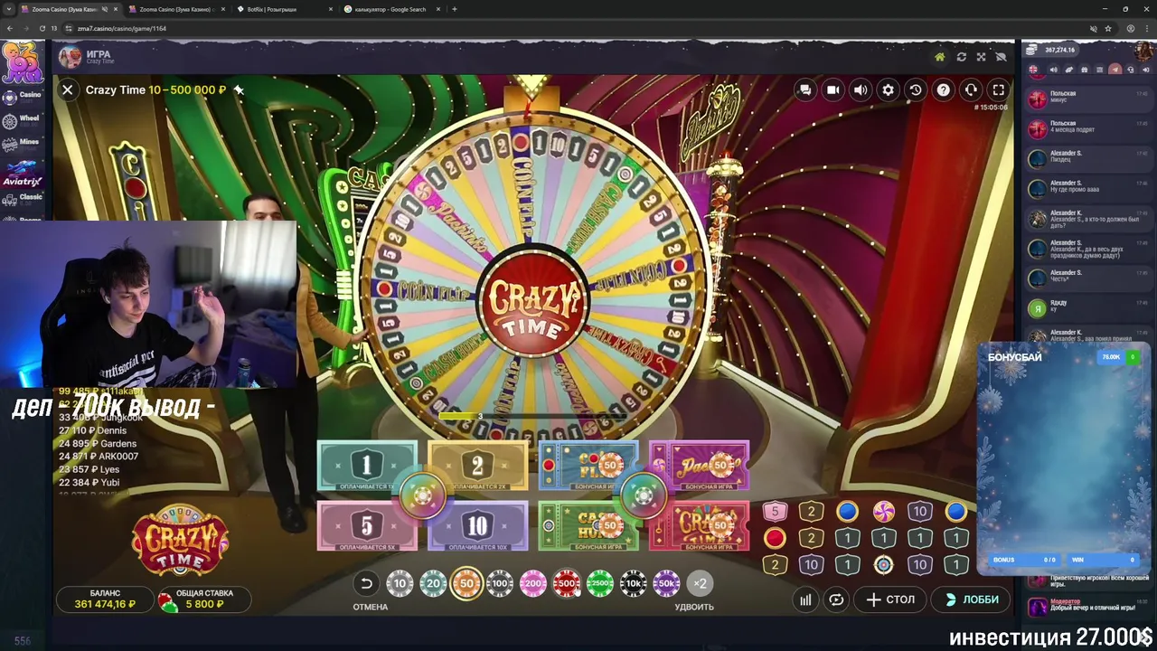
Task: Open the game history clock icon
Action: [916, 90]
